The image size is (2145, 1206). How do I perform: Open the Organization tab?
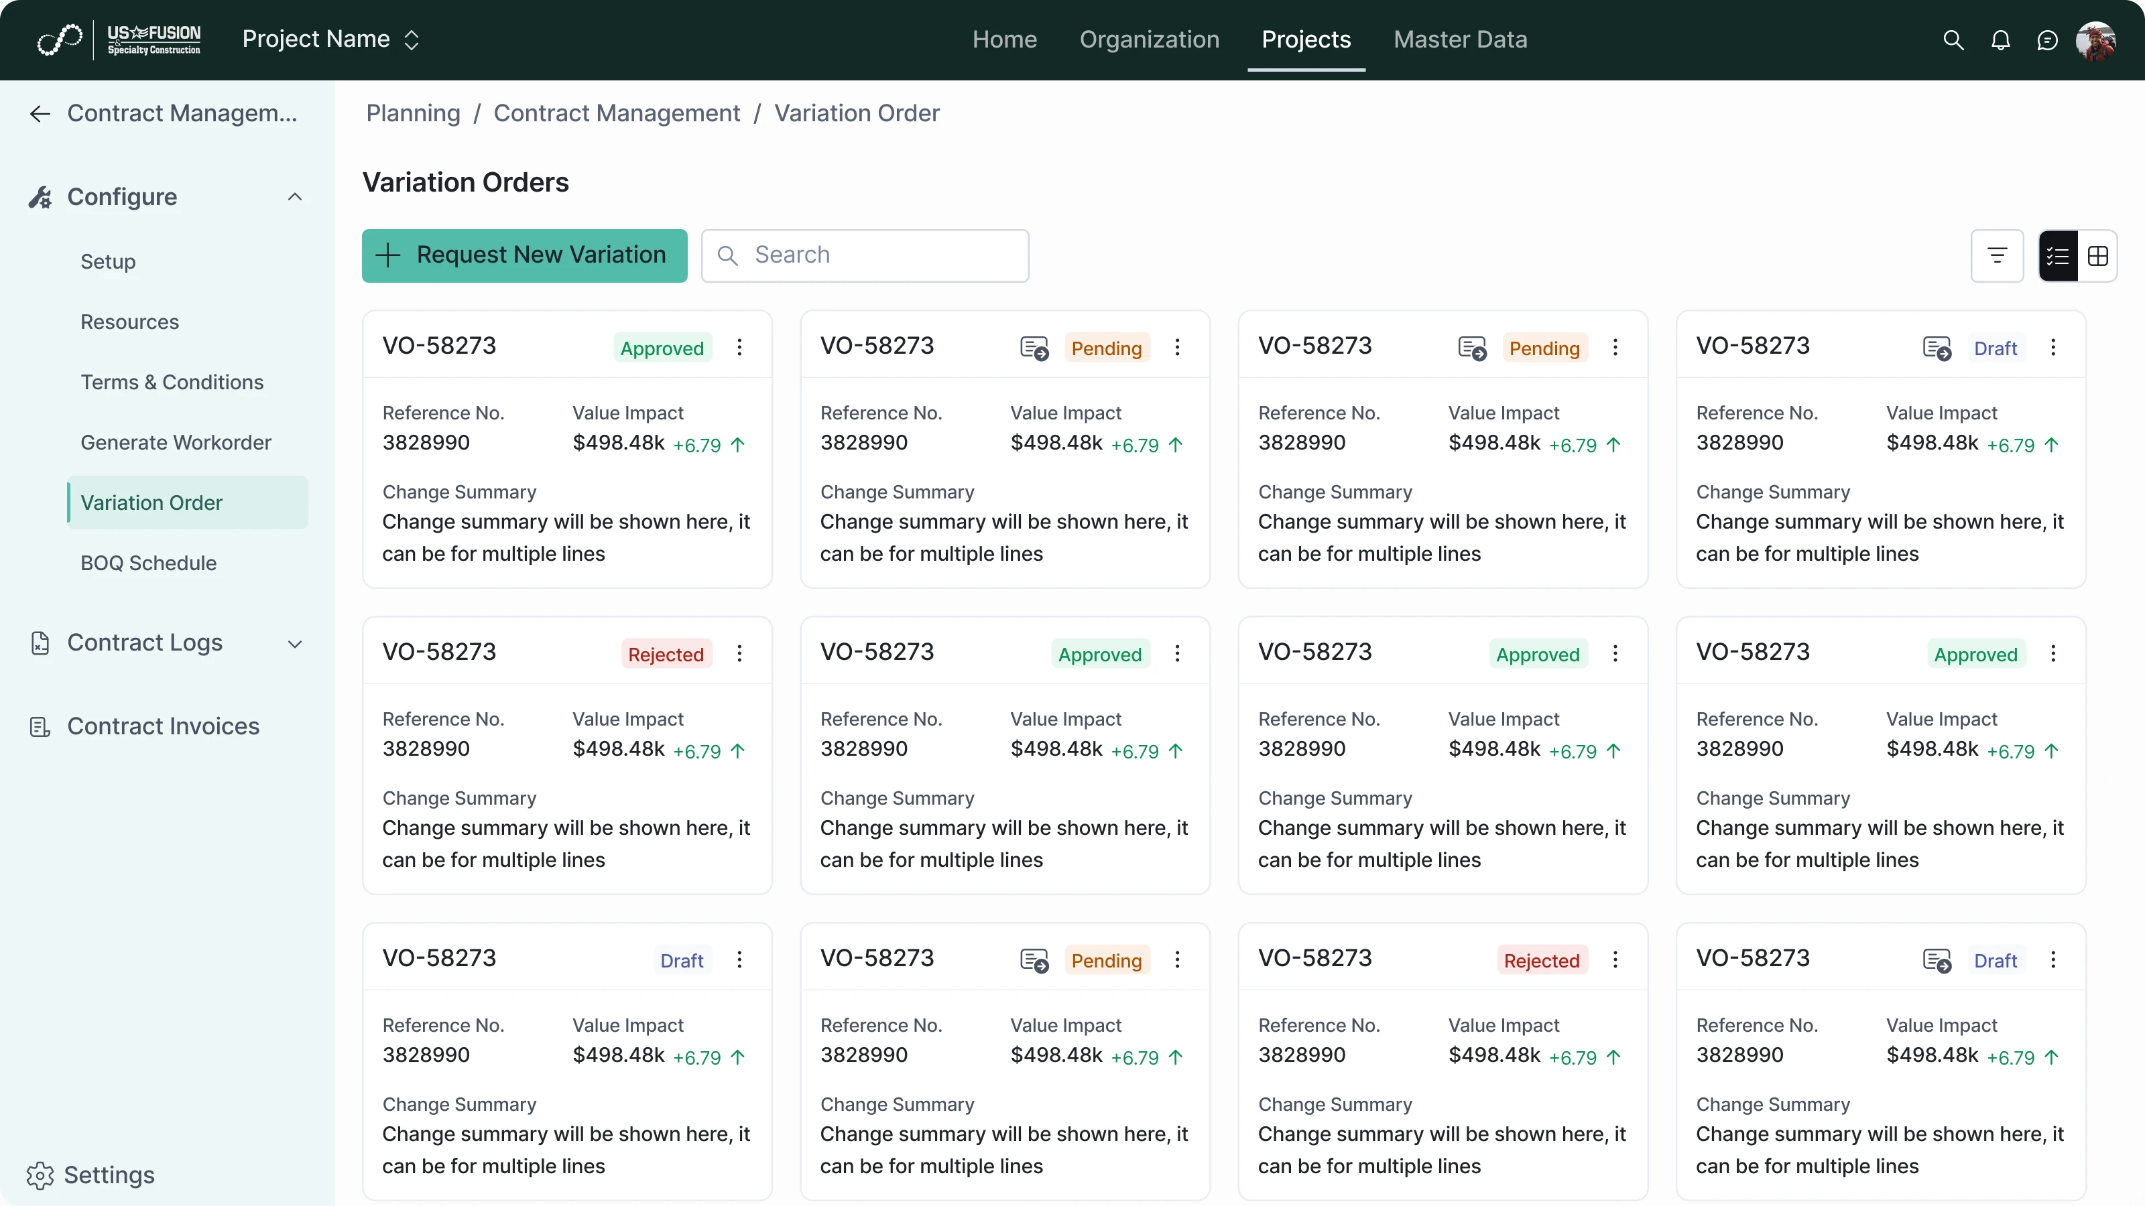(x=1149, y=40)
